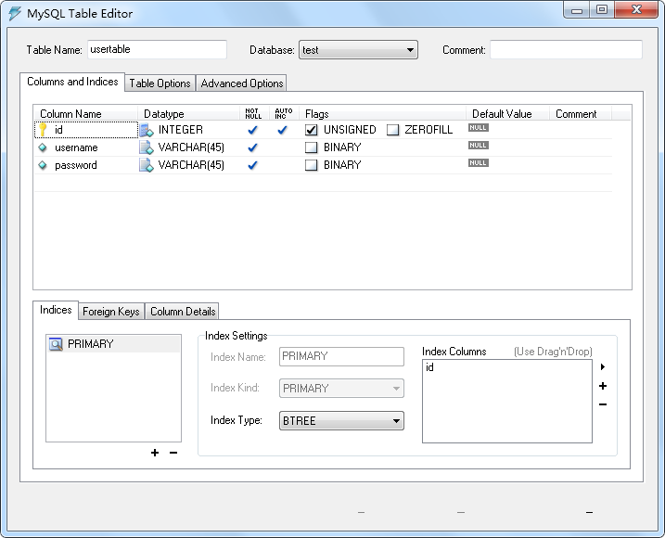This screenshot has width=665, height=538.
Task: Click the primary key icon of id column
Action: coord(43,130)
